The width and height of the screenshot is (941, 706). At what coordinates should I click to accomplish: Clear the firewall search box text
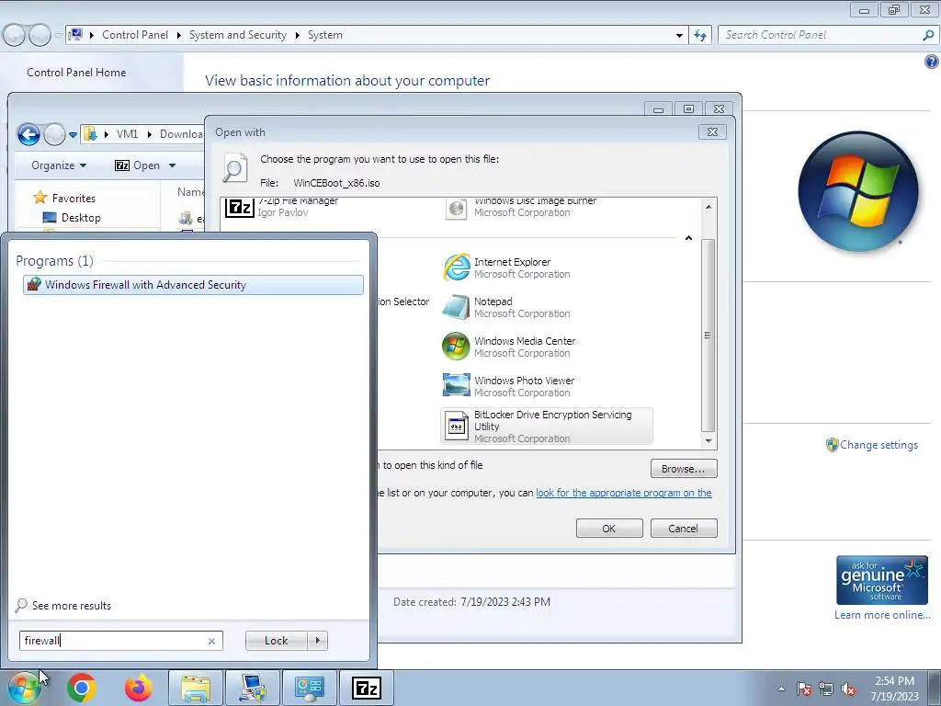coord(211,641)
